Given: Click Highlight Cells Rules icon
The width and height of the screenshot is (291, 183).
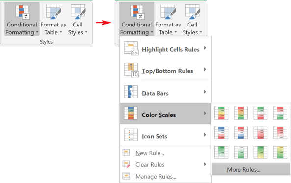Looking at the screenshot, I should pyautogui.click(x=131, y=48).
